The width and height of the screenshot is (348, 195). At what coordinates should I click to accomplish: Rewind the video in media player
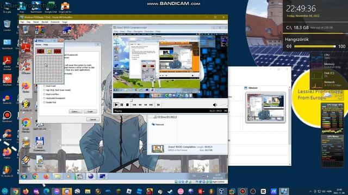point(140,105)
